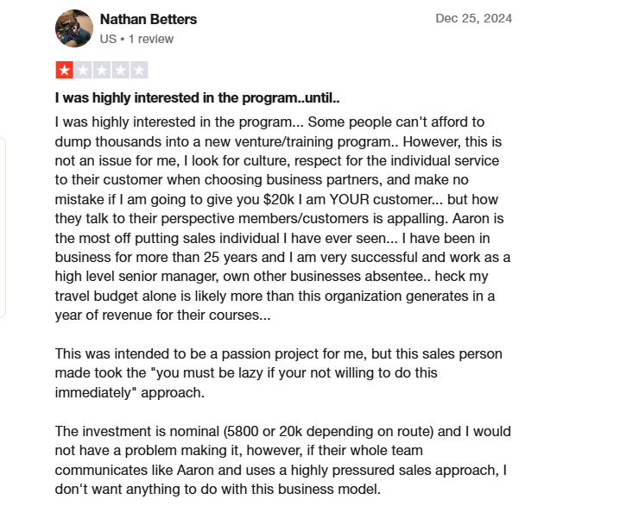639x506 pixels.
Task: Click the 'US' country label
Action: [108, 39]
